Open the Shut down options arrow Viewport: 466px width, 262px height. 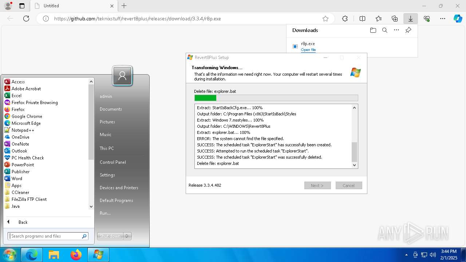pos(127,236)
